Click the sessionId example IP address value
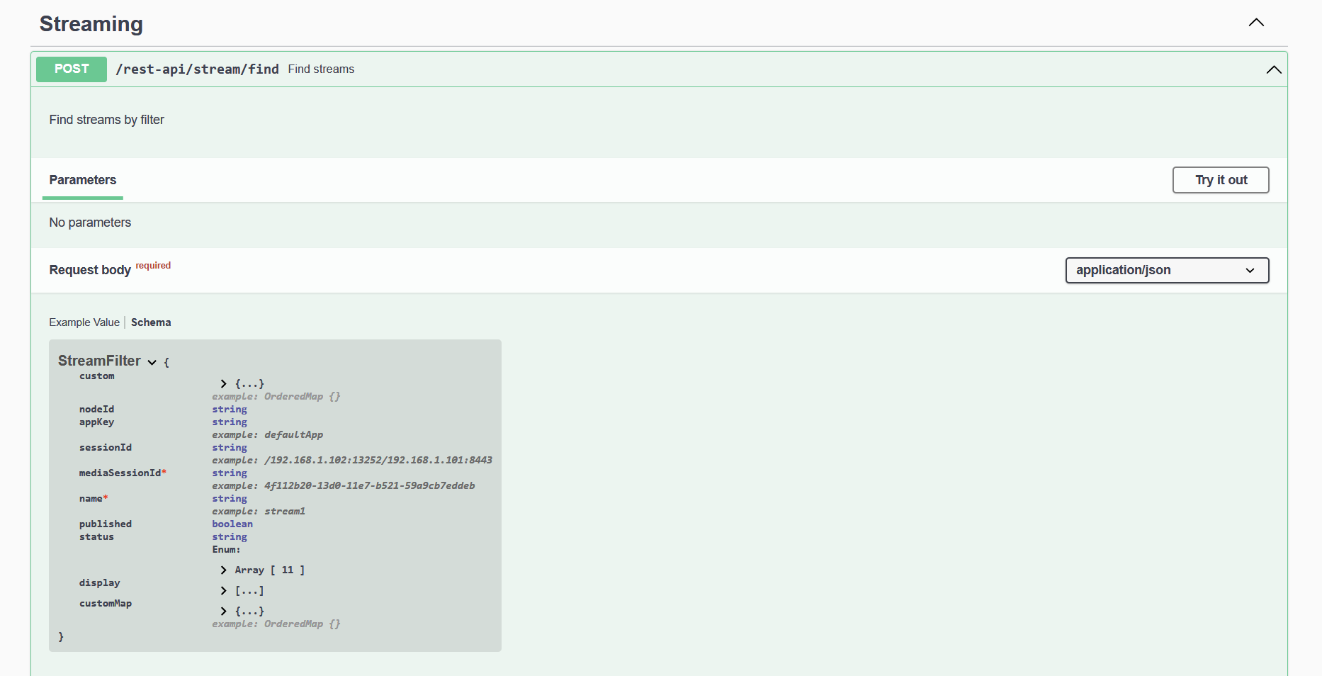Image resolution: width=1322 pixels, height=676 pixels. [378, 460]
